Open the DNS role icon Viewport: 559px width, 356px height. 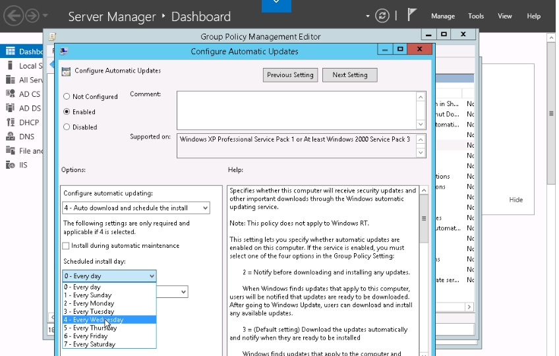(11, 136)
